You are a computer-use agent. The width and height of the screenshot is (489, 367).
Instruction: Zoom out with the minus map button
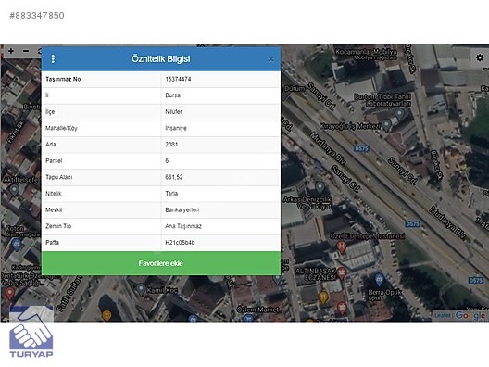coord(26,51)
